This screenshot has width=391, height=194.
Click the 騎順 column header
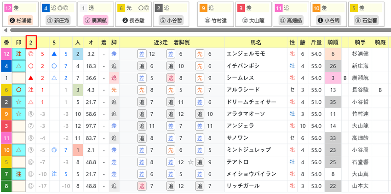point(333,42)
